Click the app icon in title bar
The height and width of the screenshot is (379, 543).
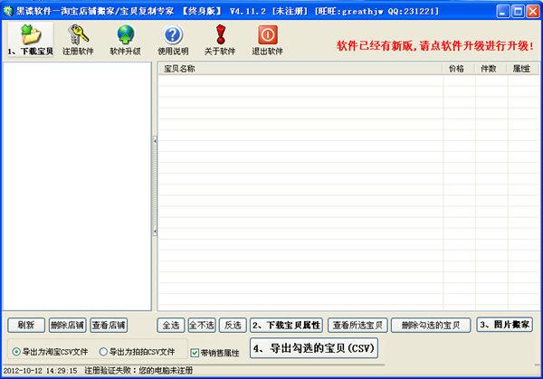pyautogui.click(x=9, y=9)
